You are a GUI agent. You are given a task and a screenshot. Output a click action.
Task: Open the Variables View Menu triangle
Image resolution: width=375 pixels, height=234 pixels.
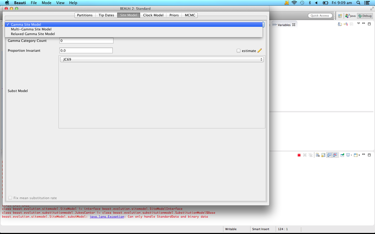pyautogui.click(x=358, y=24)
